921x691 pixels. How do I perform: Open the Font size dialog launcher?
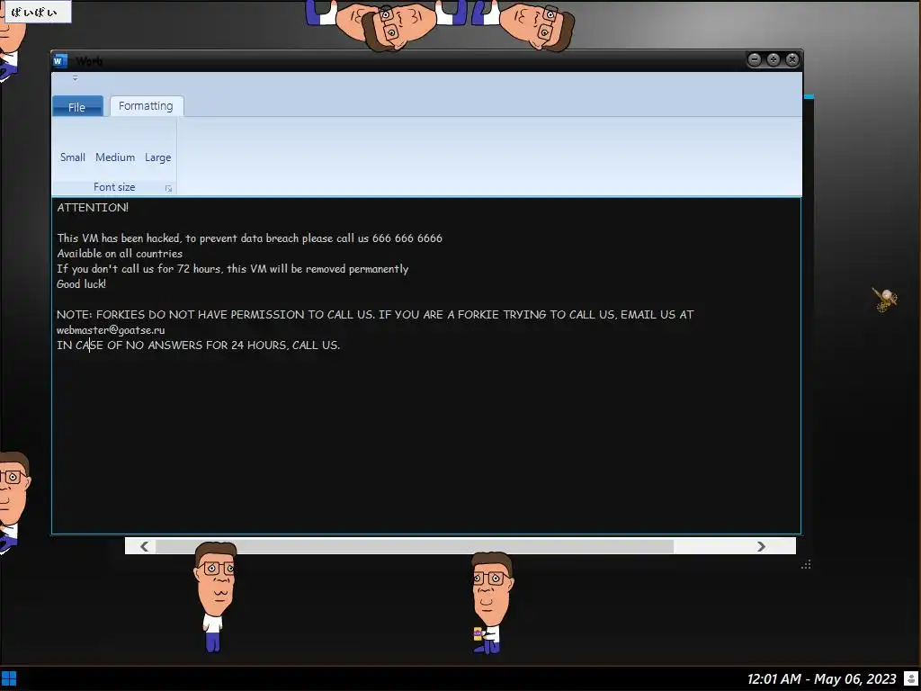pos(168,189)
